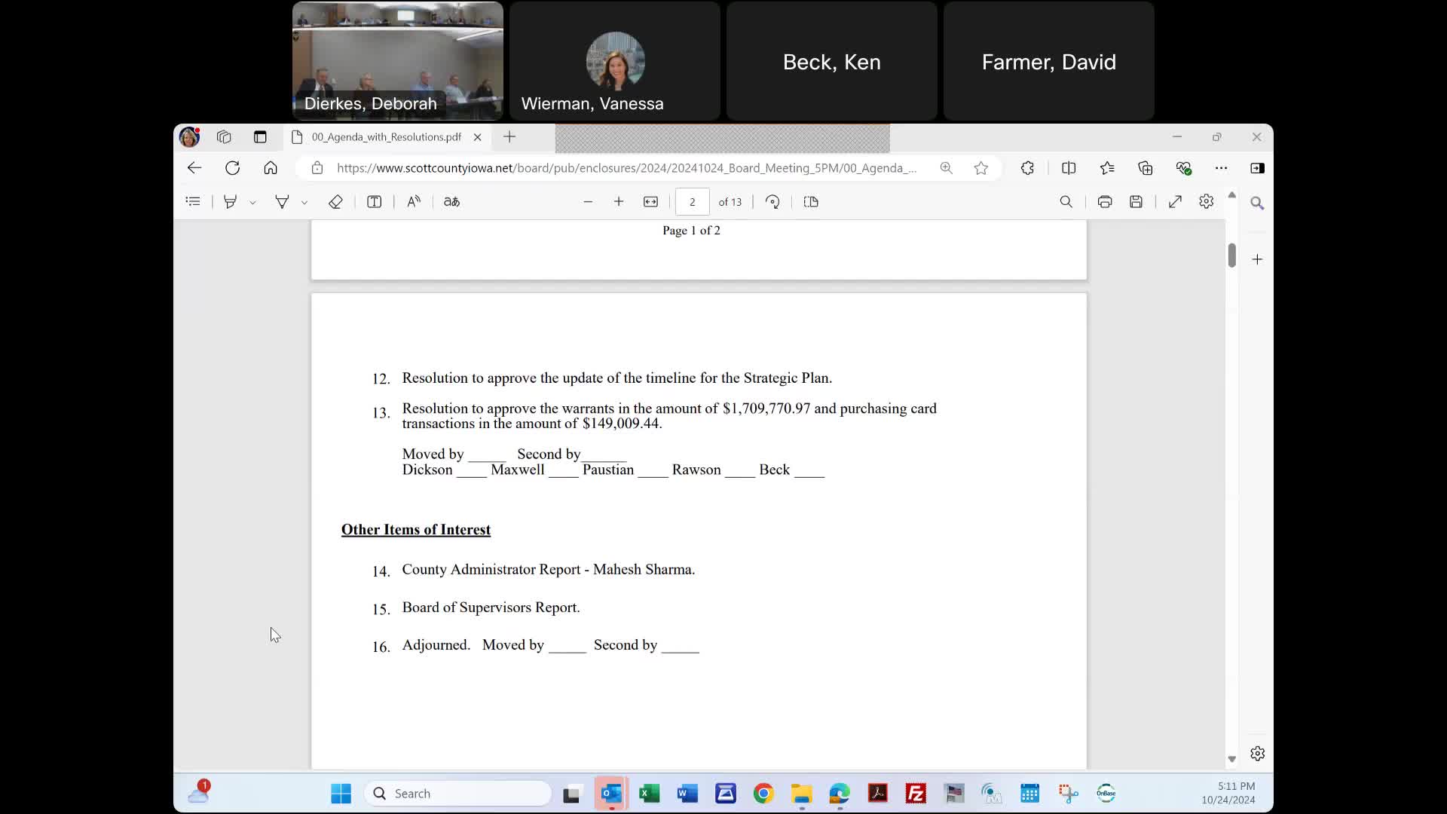Open the browser Workspaces button

[x=224, y=136]
